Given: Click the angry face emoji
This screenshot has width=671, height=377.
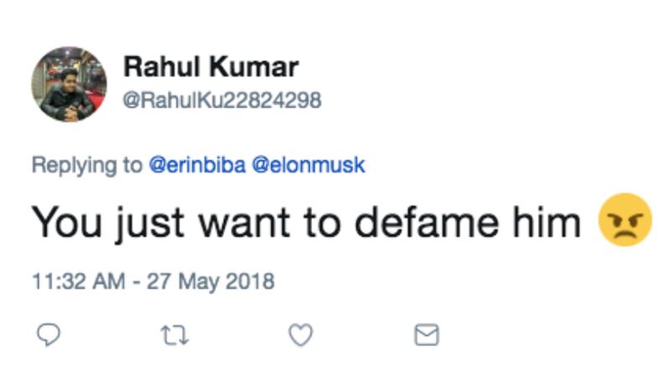Looking at the screenshot, I should tap(625, 220).
